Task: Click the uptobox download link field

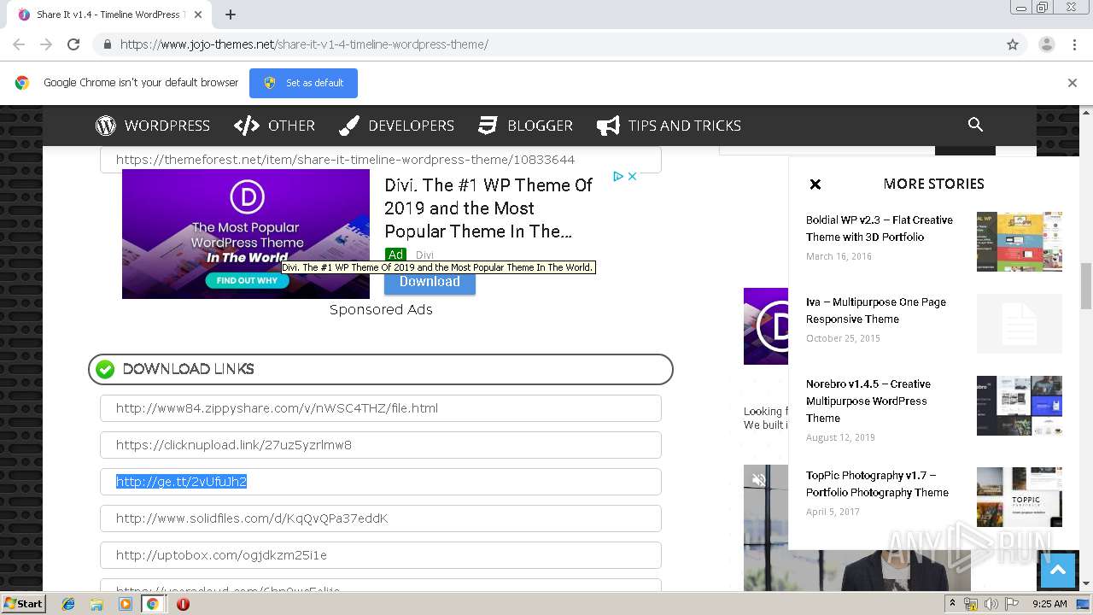Action: [x=381, y=555]
